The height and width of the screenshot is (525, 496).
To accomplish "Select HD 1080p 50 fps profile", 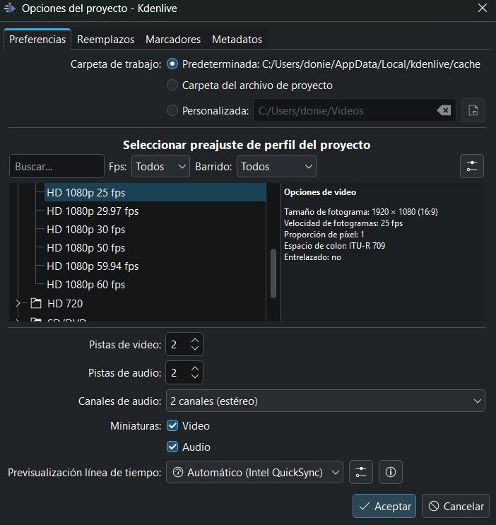I will point(155,248).
